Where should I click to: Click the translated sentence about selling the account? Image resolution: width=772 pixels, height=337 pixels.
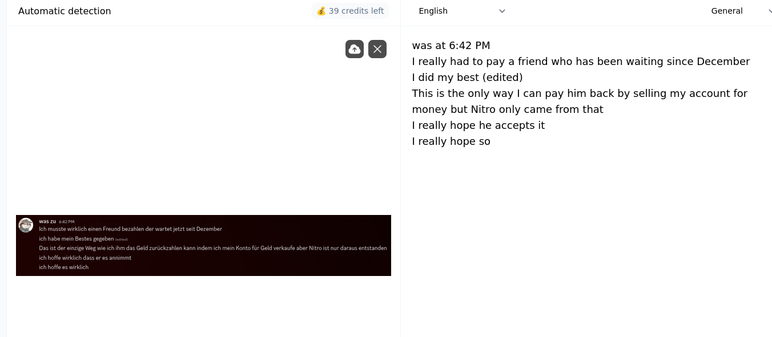[580, 101]
